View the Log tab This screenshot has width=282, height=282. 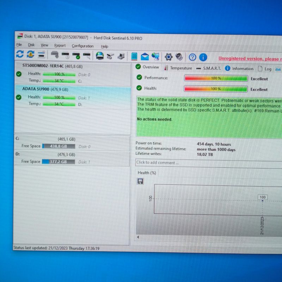(x=267, y=69)
